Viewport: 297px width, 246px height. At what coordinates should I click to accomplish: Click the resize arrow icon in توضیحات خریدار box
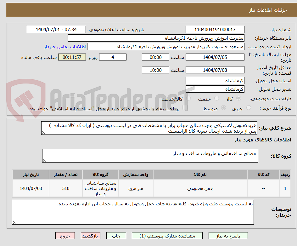14,222
